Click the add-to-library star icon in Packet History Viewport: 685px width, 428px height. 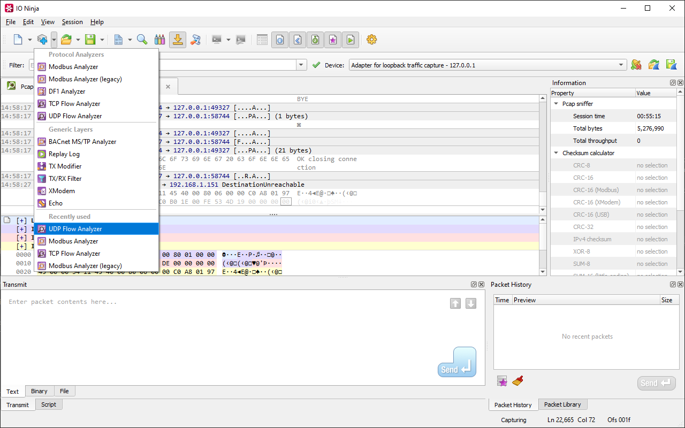[502, 381]
